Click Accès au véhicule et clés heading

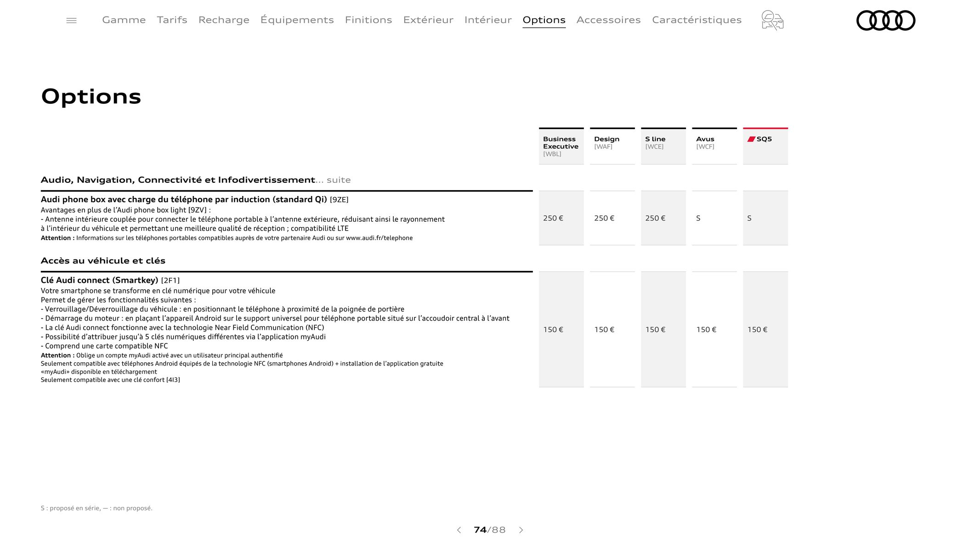click(103, 261)
